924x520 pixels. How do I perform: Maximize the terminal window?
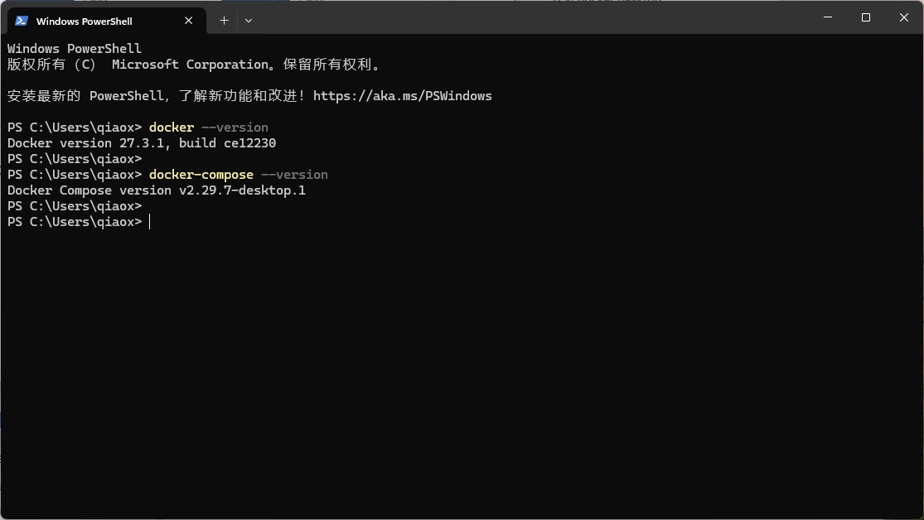tap(865, 17)
